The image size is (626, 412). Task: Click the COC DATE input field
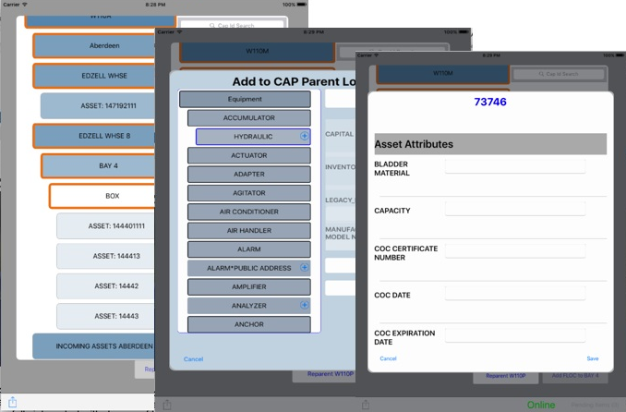514,294
